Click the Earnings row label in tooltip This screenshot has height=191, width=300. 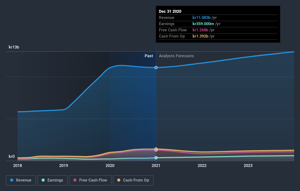tap(167, 24)
